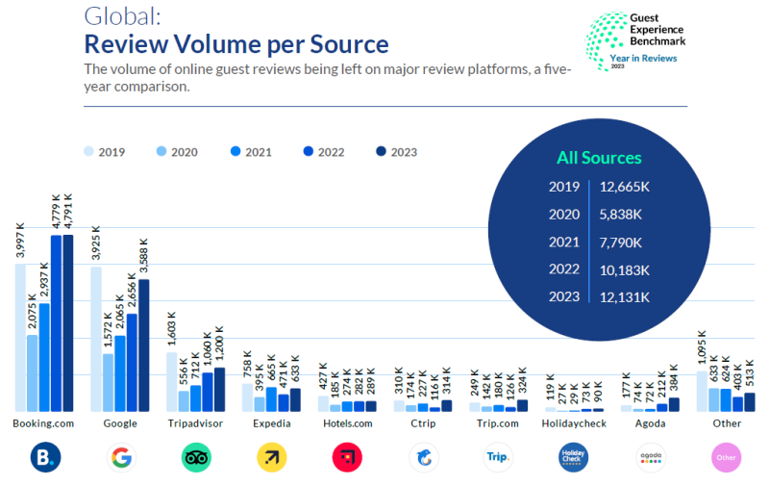
Task: Click the All Sources heading
Action: tap(599, 158)
